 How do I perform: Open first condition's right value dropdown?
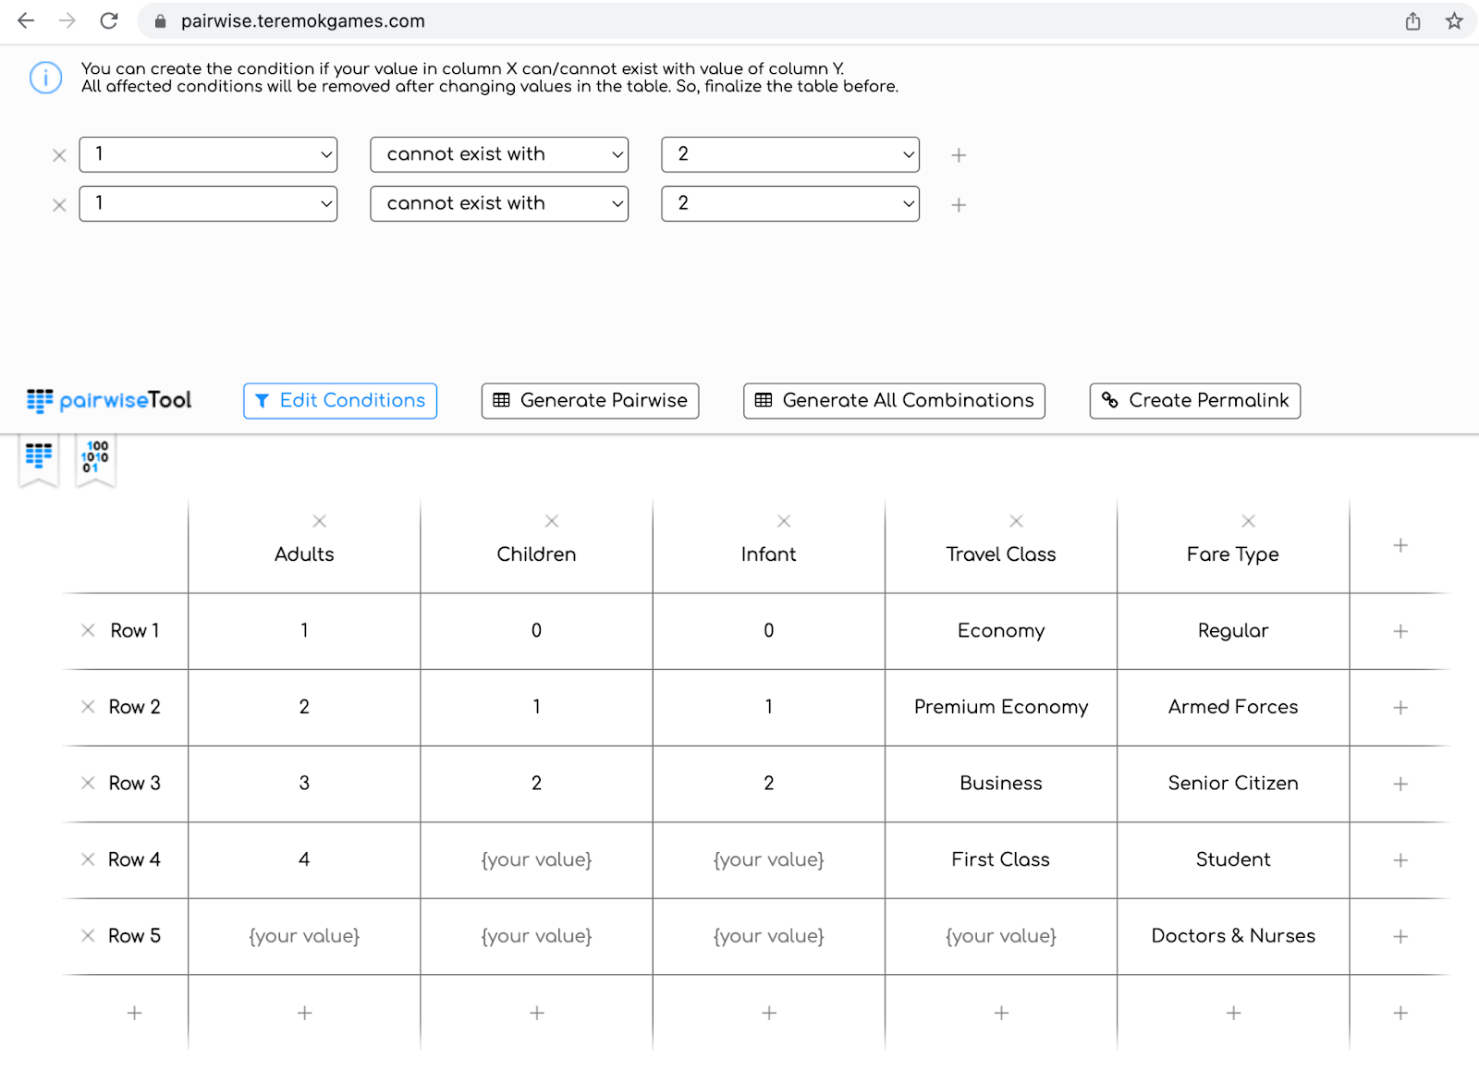(790, 154)
